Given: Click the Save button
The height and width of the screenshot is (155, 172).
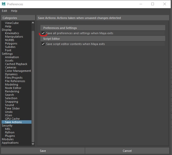Looking at the screenshot, I should point(43,151).
